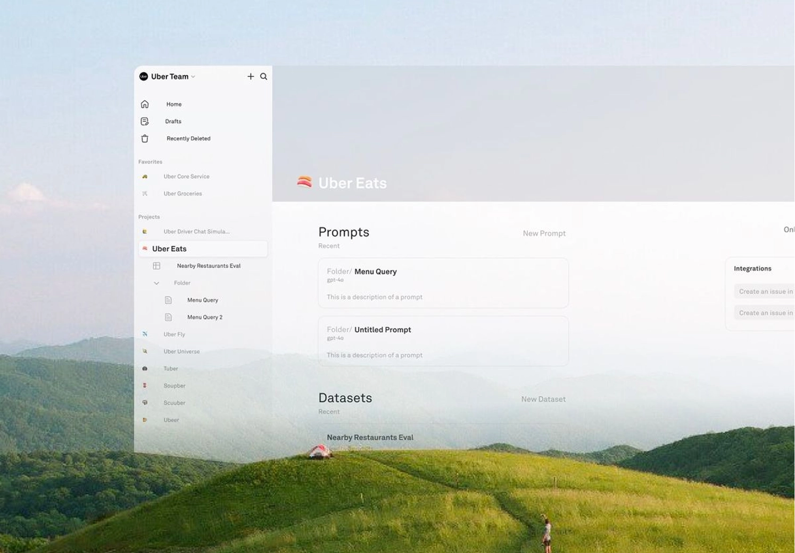
Task: Click the Tuber project icon
Action: tap(145, 368)
